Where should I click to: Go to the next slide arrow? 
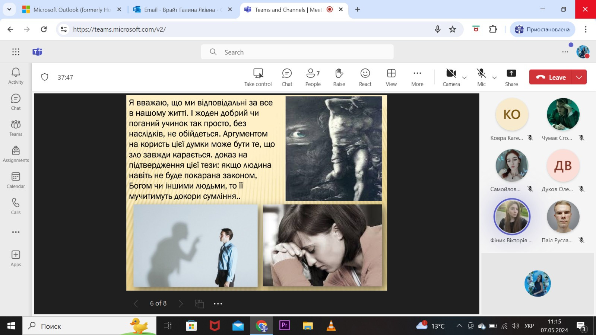pos(181,304)
